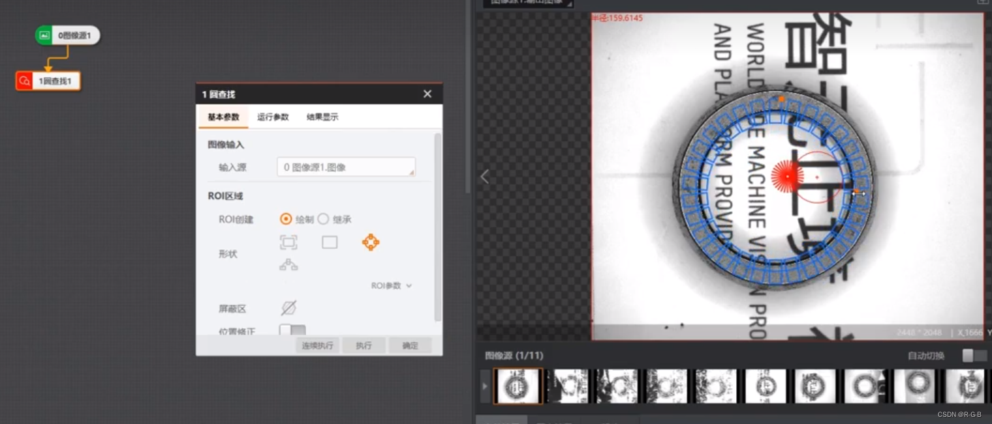Image resolution: width=992 pixels, height=424 pixels.
Task: Choose rectangle ROI shape icon
Action: pyautogui.click(x=330, y=242)
